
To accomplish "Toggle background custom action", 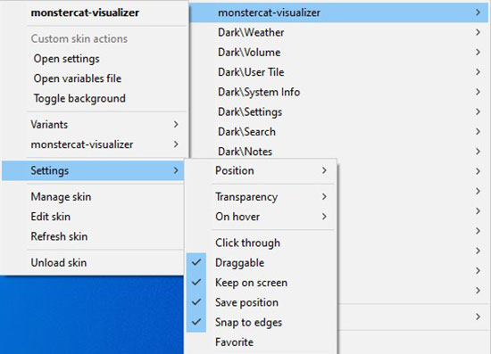I will [94, 98].
